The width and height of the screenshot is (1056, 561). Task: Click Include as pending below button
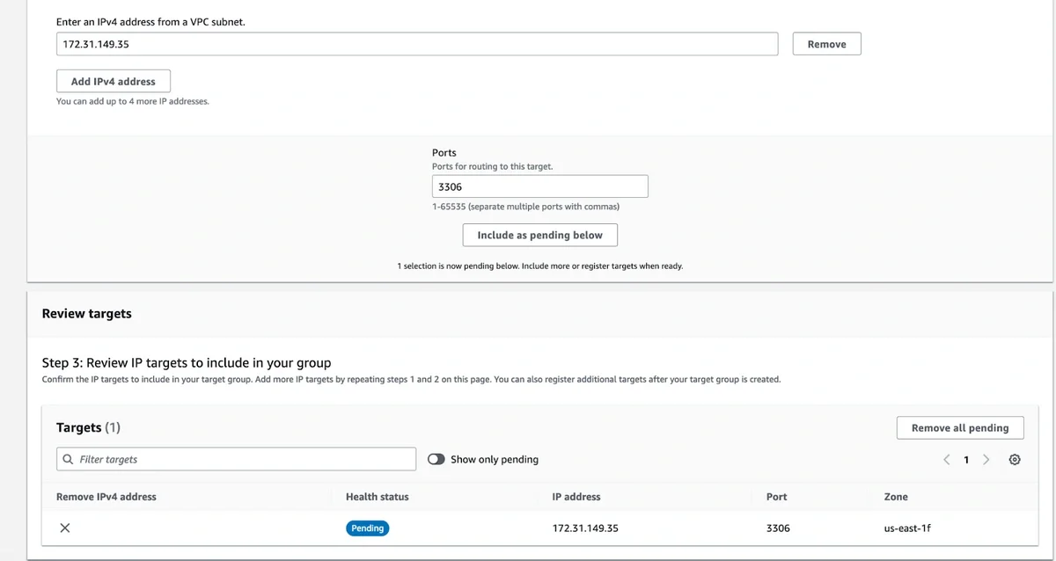(540, 235)
